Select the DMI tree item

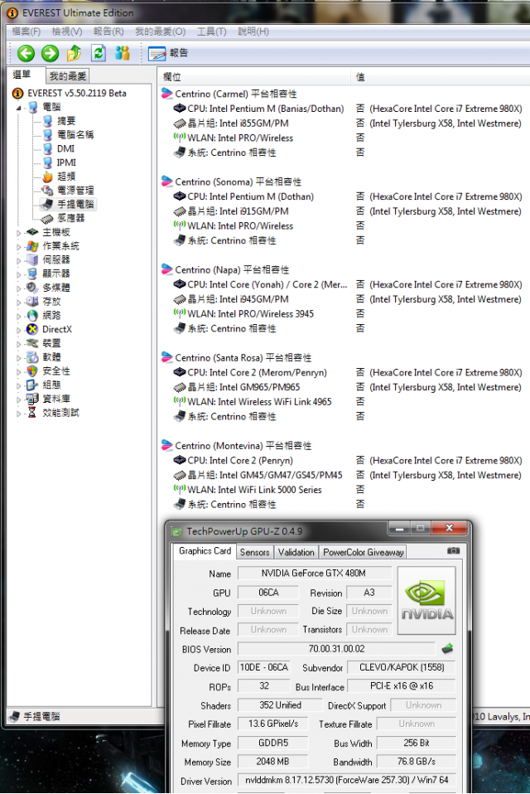click(65, 149)
